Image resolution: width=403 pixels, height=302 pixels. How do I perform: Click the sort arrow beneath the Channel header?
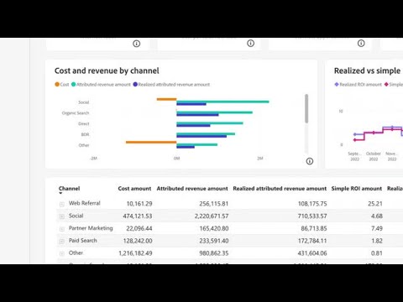click(x=60, y=193)
